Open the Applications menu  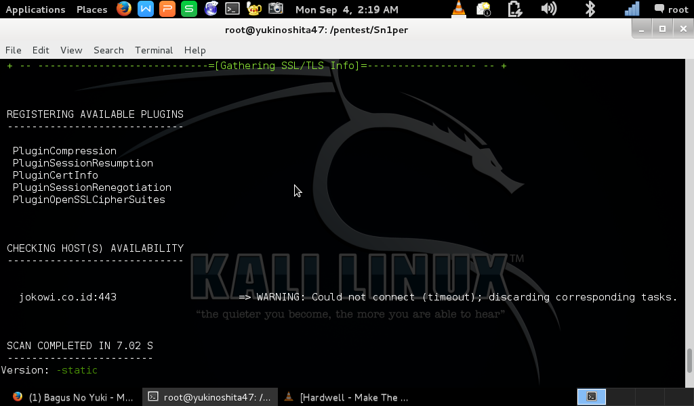(35, 9)
